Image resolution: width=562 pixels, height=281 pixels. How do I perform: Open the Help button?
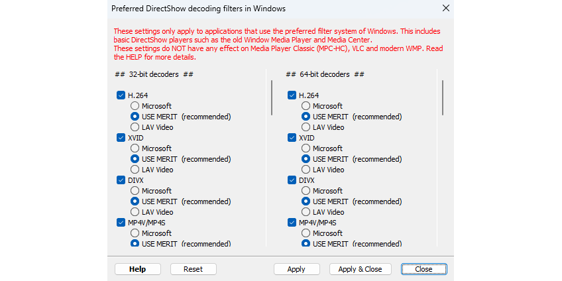coord(137,269)
